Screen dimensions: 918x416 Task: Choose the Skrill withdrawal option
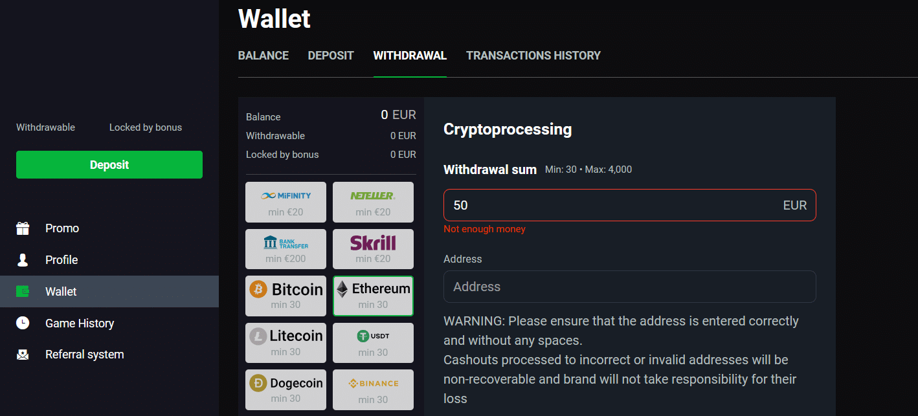[x=373, y=249]
